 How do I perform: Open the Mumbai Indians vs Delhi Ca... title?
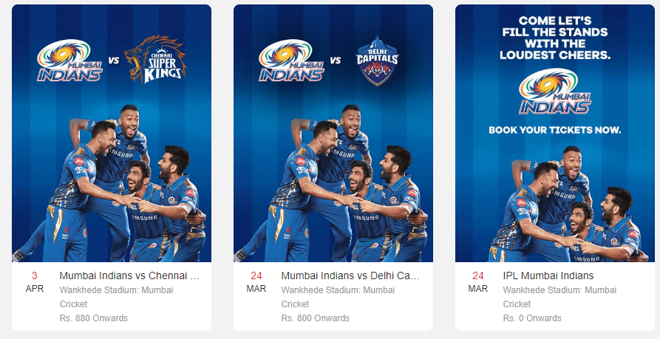(x=350, y=275)
